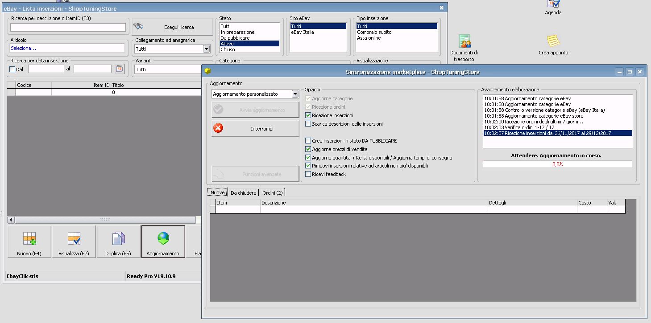651x323 pixels.
Task: Select Chiuso in the Stato list
Action: pos(228,49)
